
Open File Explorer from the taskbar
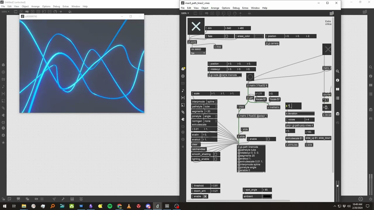click(24, 206)
